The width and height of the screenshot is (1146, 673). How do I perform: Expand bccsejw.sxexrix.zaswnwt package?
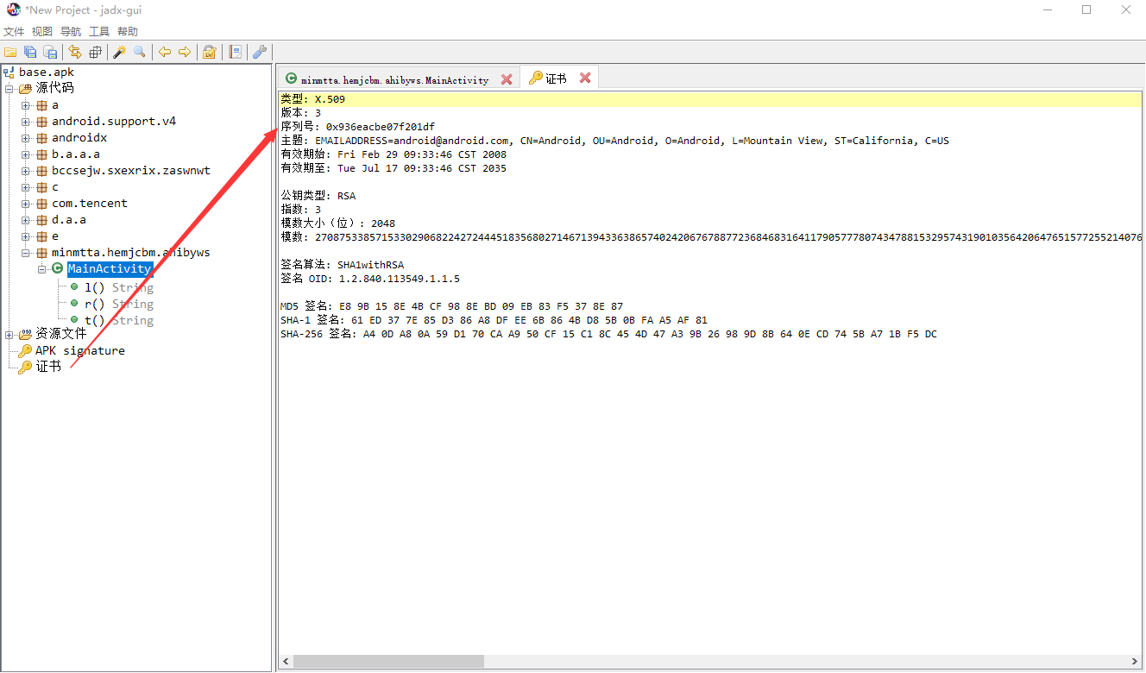click(26, 171)
